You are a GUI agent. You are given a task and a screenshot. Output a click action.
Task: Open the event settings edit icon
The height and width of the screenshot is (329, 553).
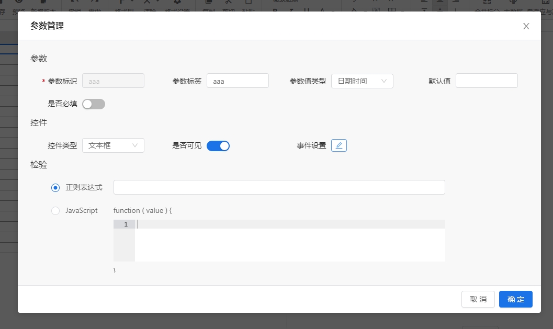pyautogui.click(x=339, y=145)
